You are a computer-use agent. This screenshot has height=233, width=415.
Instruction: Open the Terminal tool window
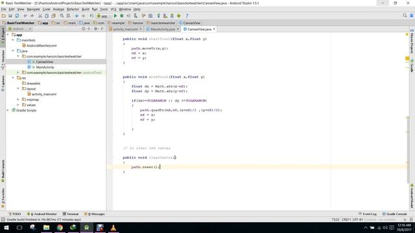pyautogui.click(x=71, y=214)
